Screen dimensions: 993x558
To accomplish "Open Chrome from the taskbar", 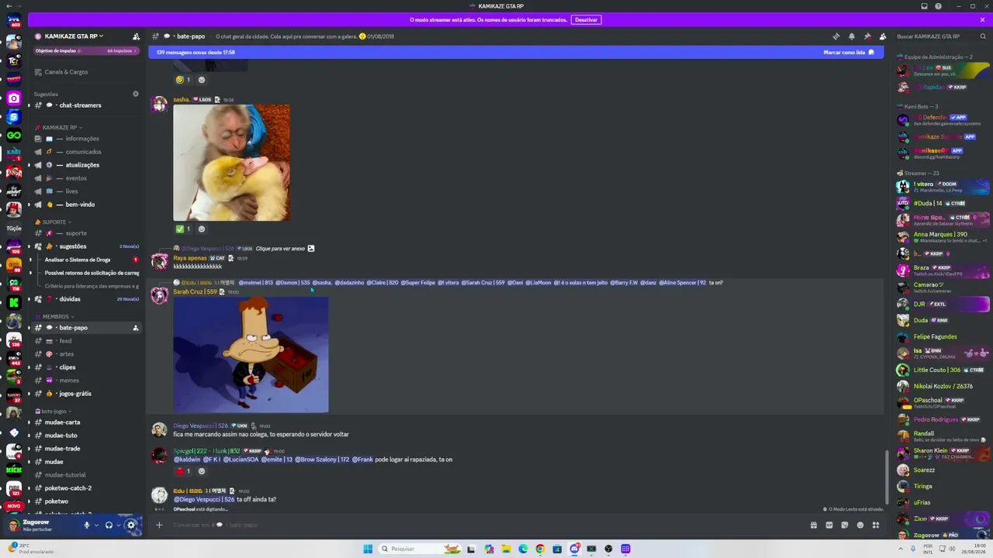I will pyautogui.click(x=540, y=549).
